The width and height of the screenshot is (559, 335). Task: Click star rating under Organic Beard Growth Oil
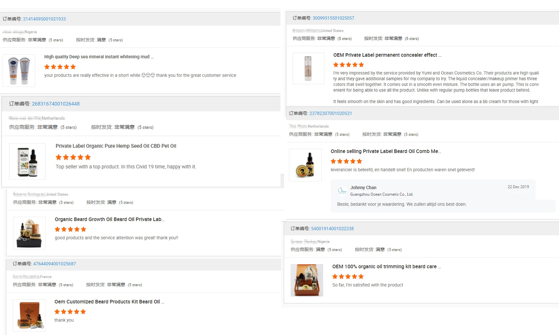70,229
